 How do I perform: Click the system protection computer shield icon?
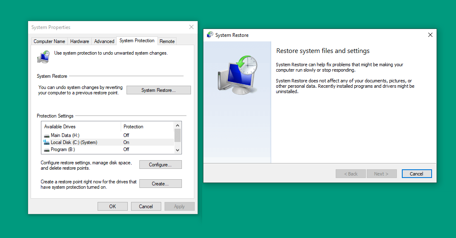[x=43, y=57]
